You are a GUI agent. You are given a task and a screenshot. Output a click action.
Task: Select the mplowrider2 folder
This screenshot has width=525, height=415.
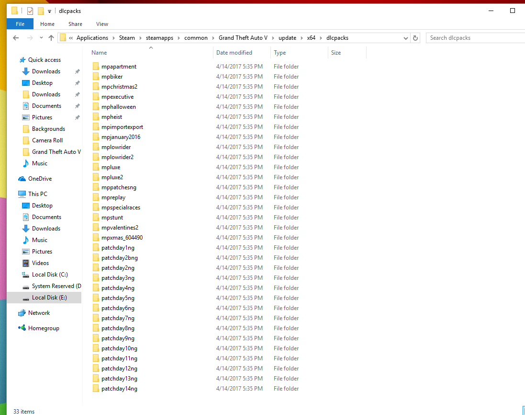117,157
